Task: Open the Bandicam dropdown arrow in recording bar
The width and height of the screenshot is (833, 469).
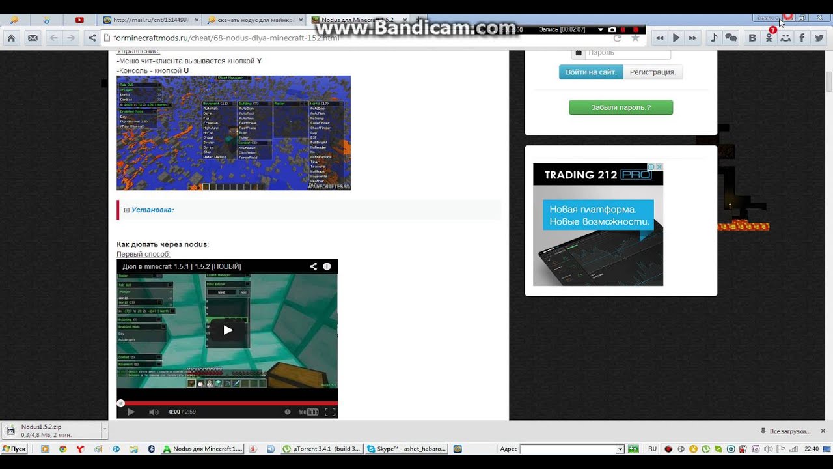Action: 601,29
